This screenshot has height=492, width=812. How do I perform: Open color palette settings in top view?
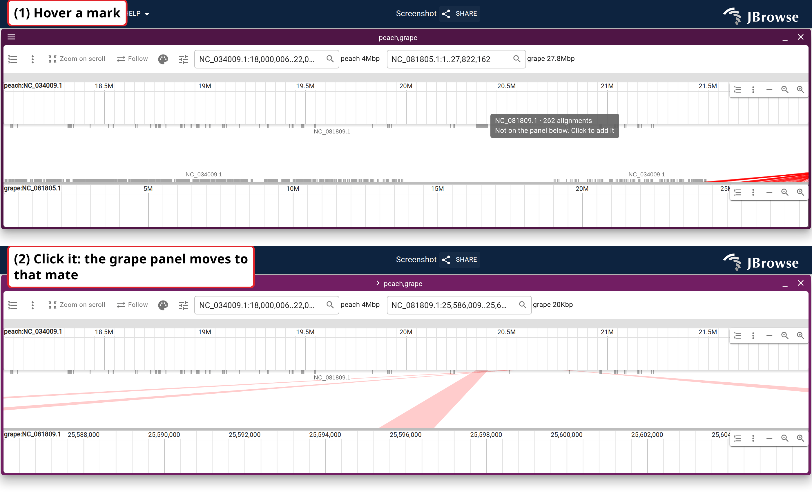tap(163, 59)
